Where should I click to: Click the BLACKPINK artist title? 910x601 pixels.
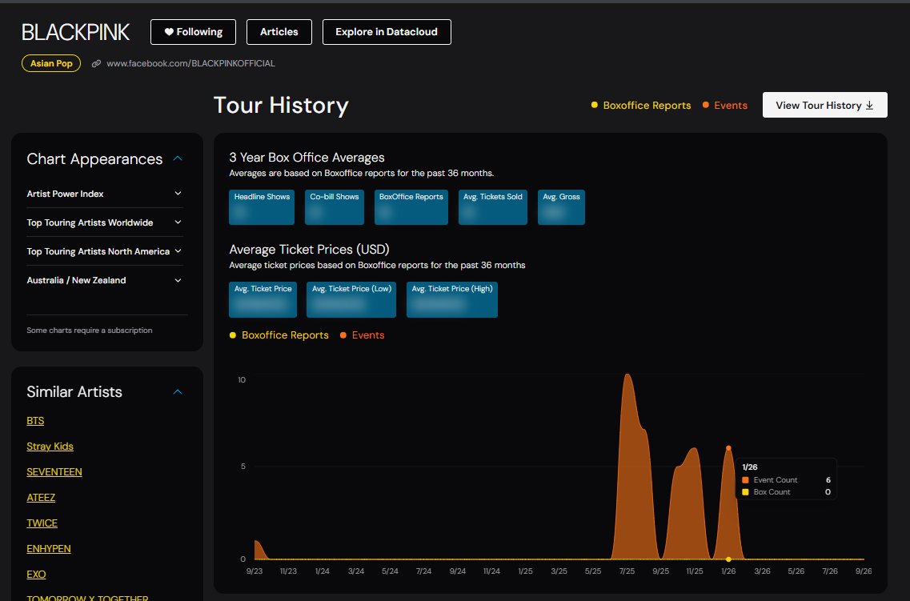tap(75, 32)
